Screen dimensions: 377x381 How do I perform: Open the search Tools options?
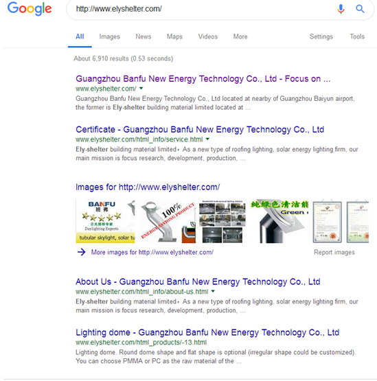point(357,36)
